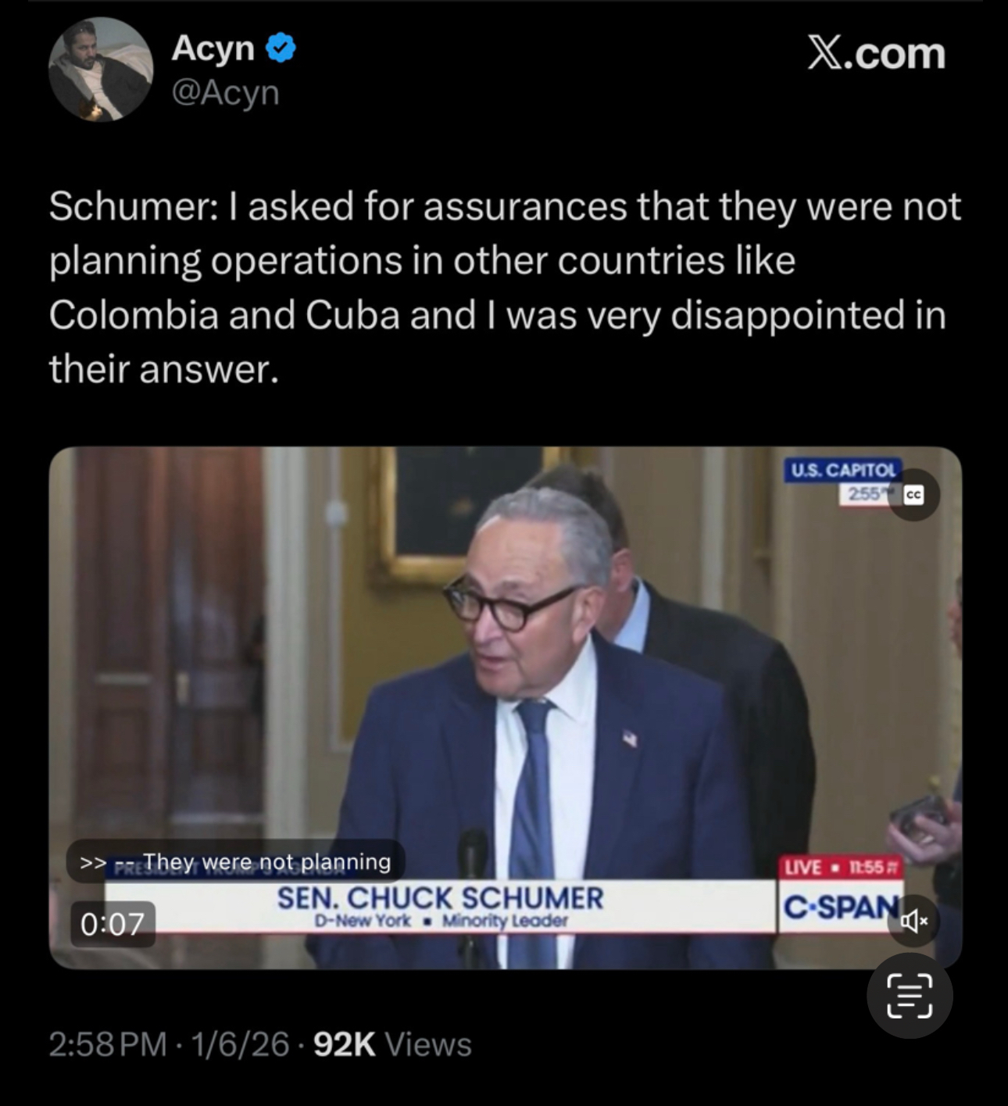Viewport: 1008px width, 1106px height.
Task: Click the U.S. CAPITOL label in the video
Action: coord(843,470)
